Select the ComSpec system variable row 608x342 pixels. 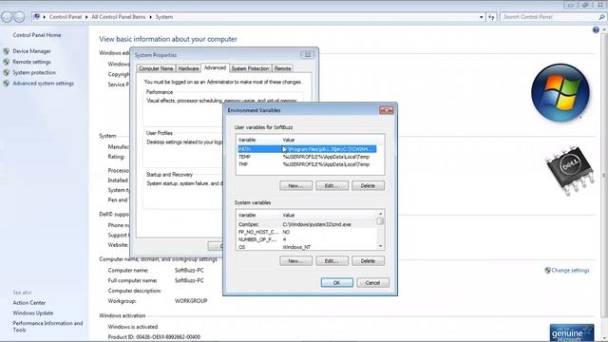pyautogui.click(x=307, y=224)
